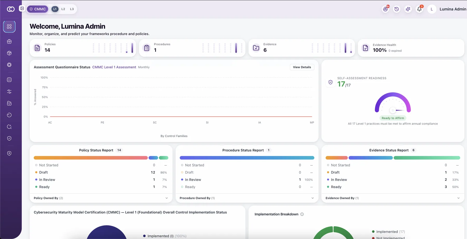Open the Policies summary card
This screenshot has height=239, width=467.
click(x=83, y=48)
